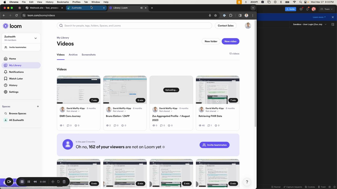Switch to ZusHooks browser tab

click(86, 8)
